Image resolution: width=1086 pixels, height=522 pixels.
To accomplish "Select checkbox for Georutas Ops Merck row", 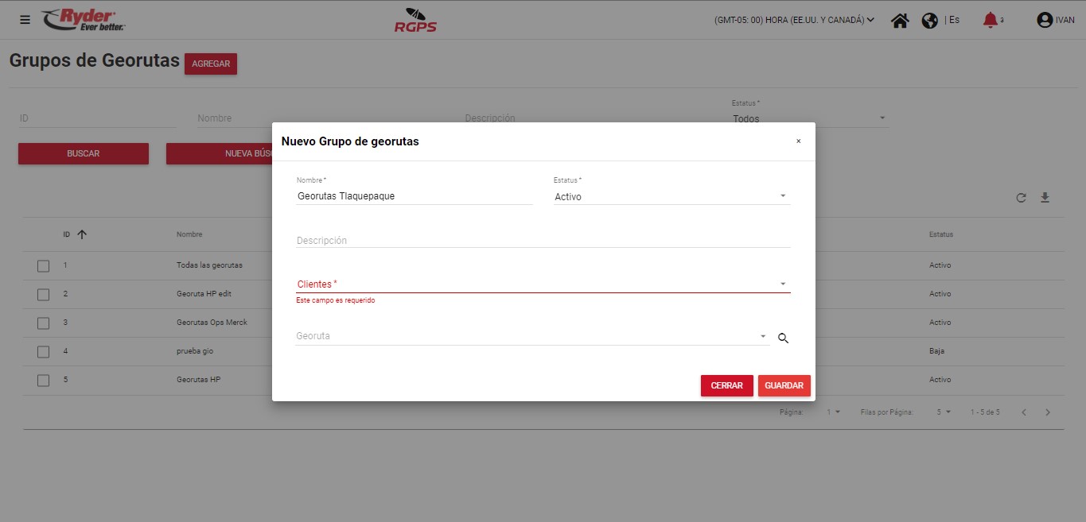I will coord(44,323).
